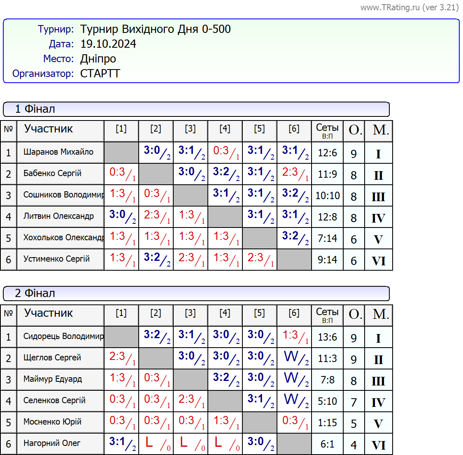Click Шаранов's 12:6 sets total
Viewport: 463px width, 455px height.
coord(327,153)
